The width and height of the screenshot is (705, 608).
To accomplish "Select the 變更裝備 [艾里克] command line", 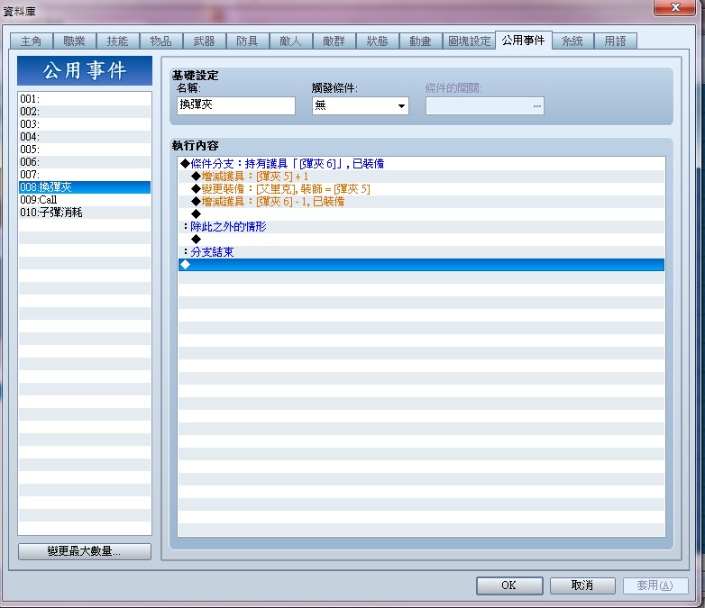I will pyautogui.click(x=421, y=189).
